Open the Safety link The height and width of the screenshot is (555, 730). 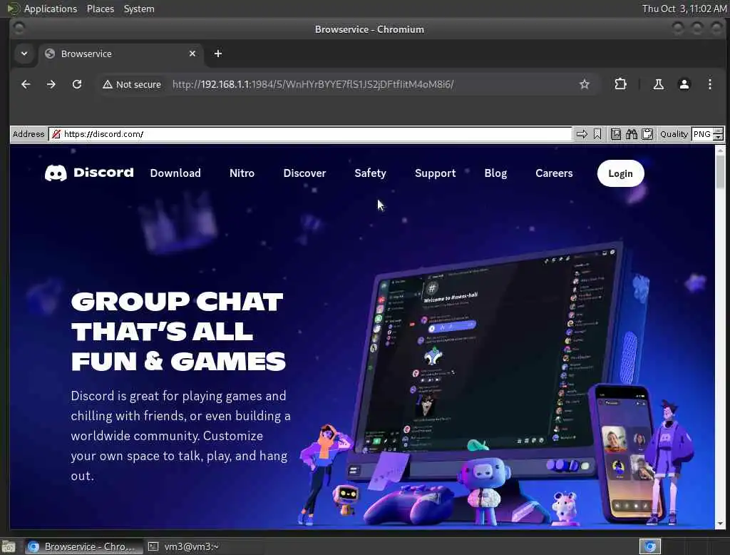(370, 173)
